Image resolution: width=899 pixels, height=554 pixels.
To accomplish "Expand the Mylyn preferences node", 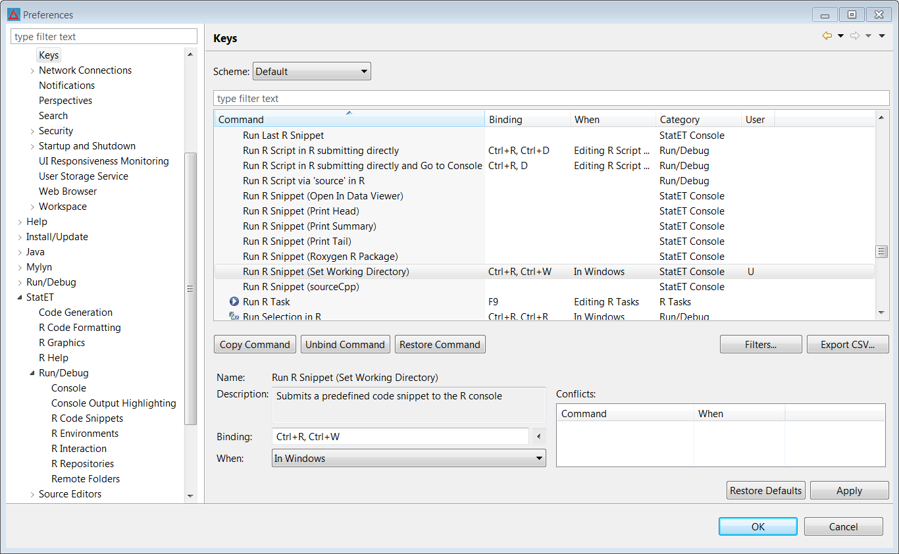I will point(20,267).
